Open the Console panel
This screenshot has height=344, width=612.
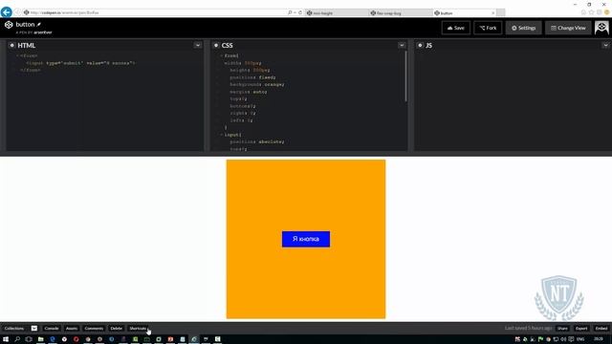click(x=52, y=329)
